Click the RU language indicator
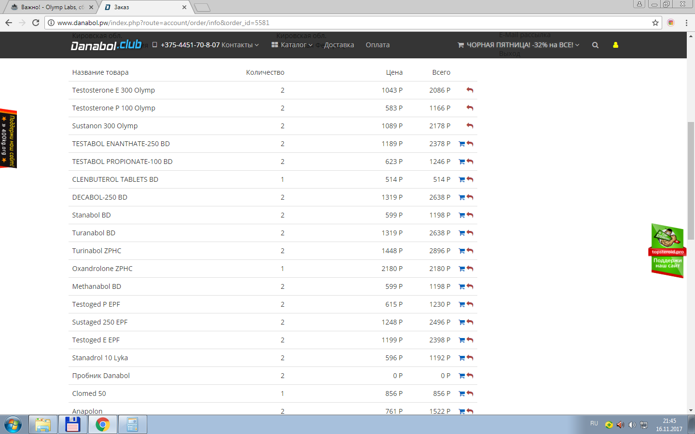The width and height of the screenshot is (695, 434). (x=594, y=423)
